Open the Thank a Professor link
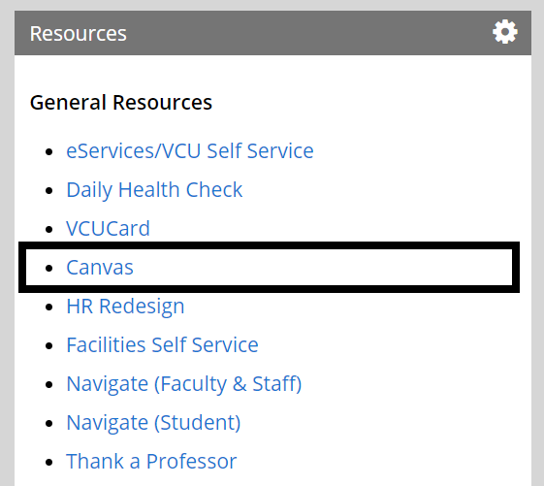Screen dimensions: 544x486 [x=151, y=462]
